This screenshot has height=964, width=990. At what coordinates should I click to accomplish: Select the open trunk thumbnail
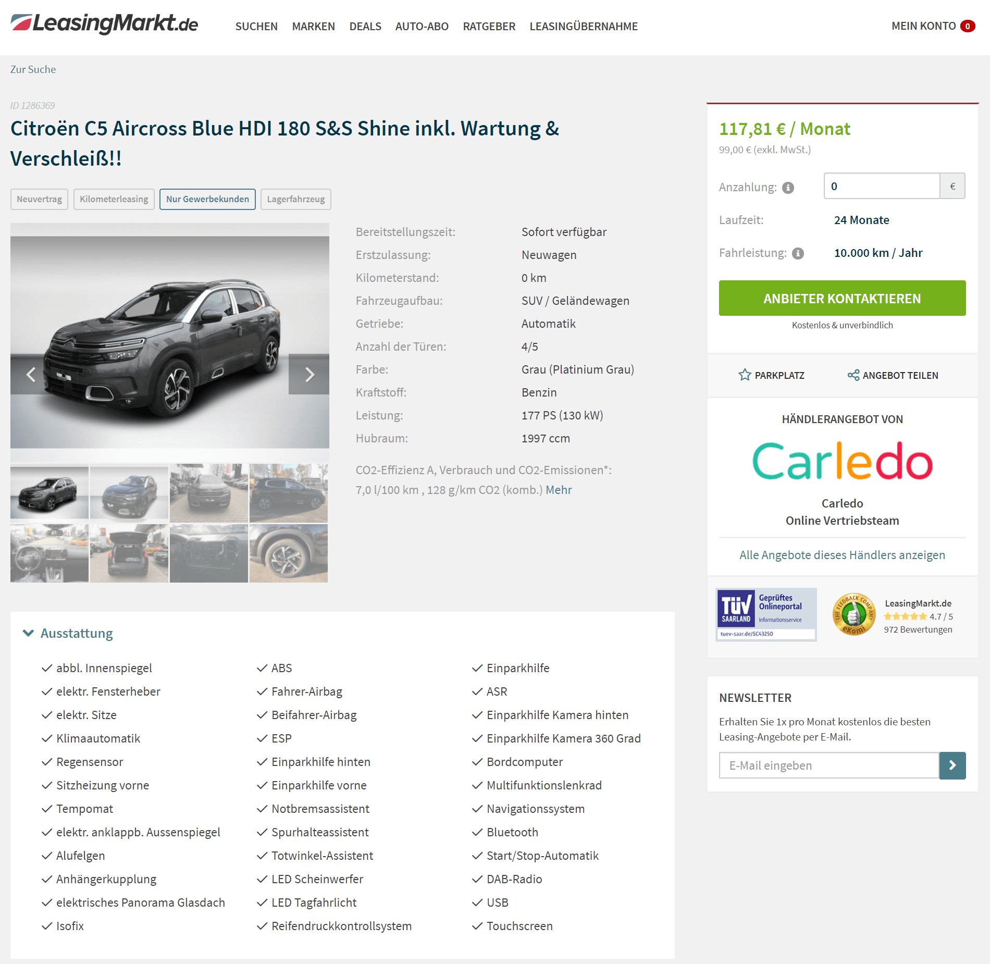(x=129, y=553)
